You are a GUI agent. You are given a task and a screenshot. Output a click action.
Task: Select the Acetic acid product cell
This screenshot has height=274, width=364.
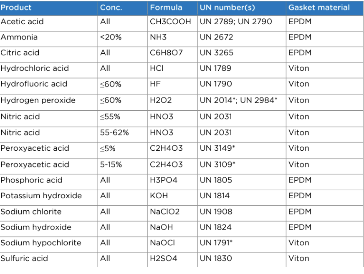[49, 23]
